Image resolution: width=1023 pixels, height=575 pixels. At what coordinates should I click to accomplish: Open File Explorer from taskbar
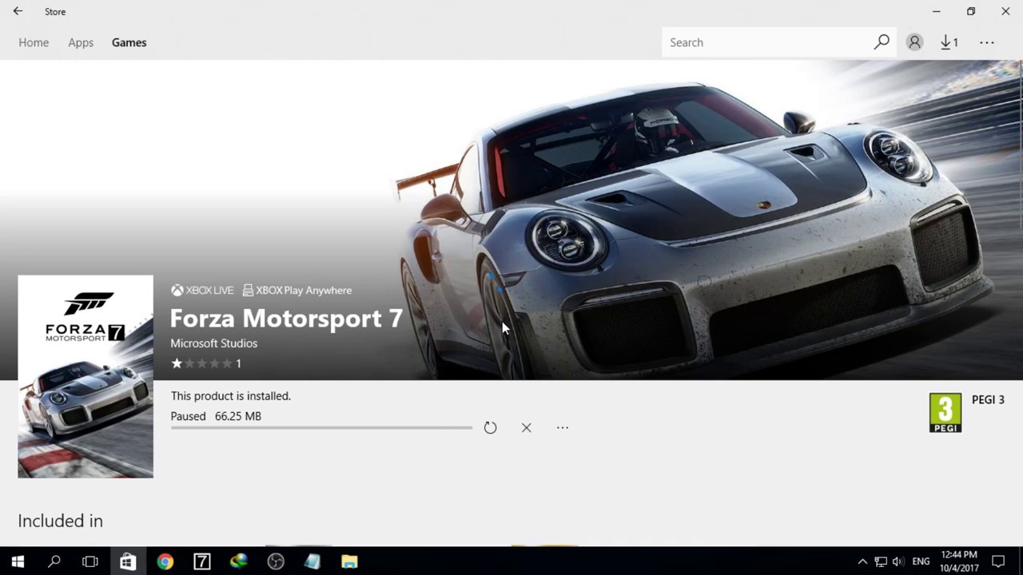tap(349, 561)
